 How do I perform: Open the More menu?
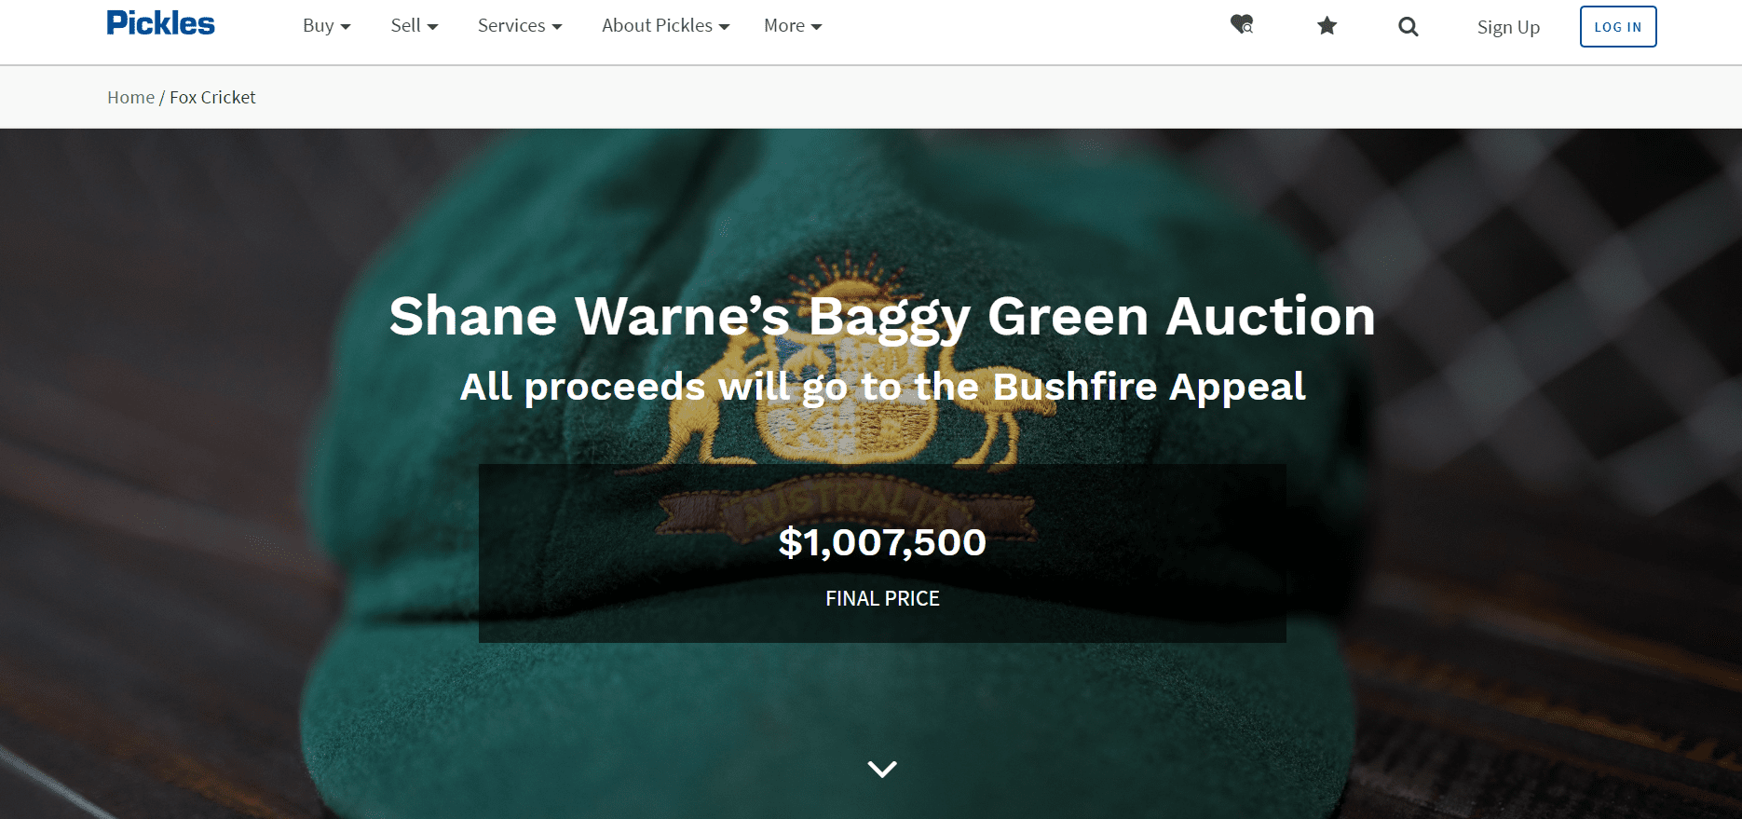click(x=793, y=26)
